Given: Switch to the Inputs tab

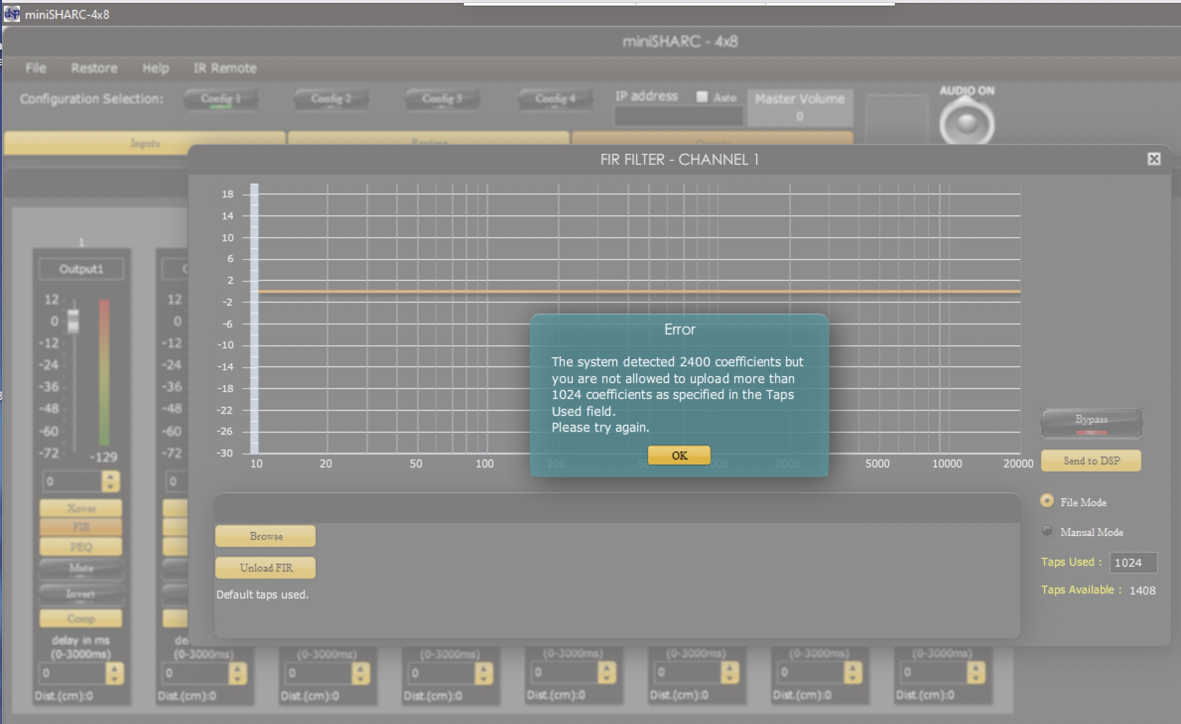Looking at the screenshot, I should click(145, 143).
